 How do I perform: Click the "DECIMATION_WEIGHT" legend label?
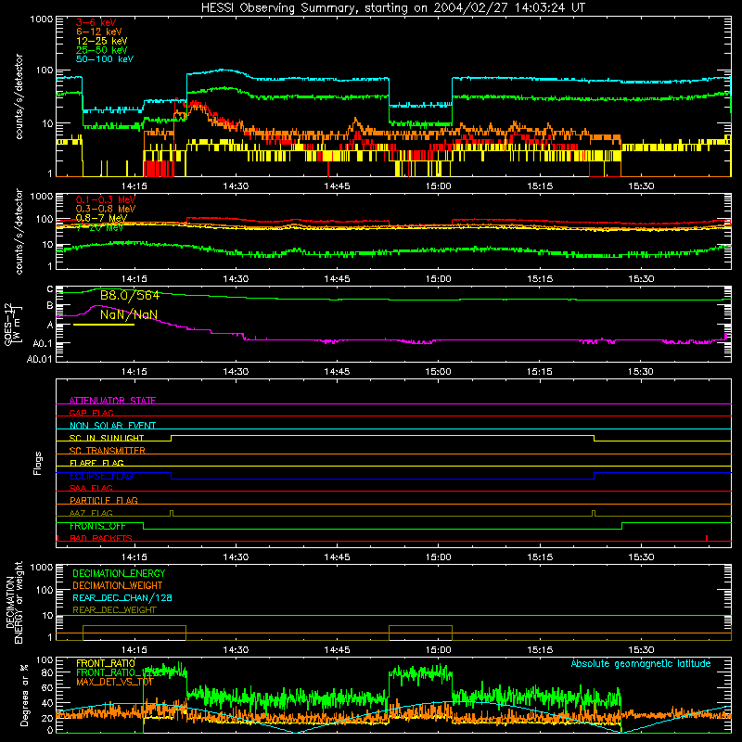click(118, 585)
